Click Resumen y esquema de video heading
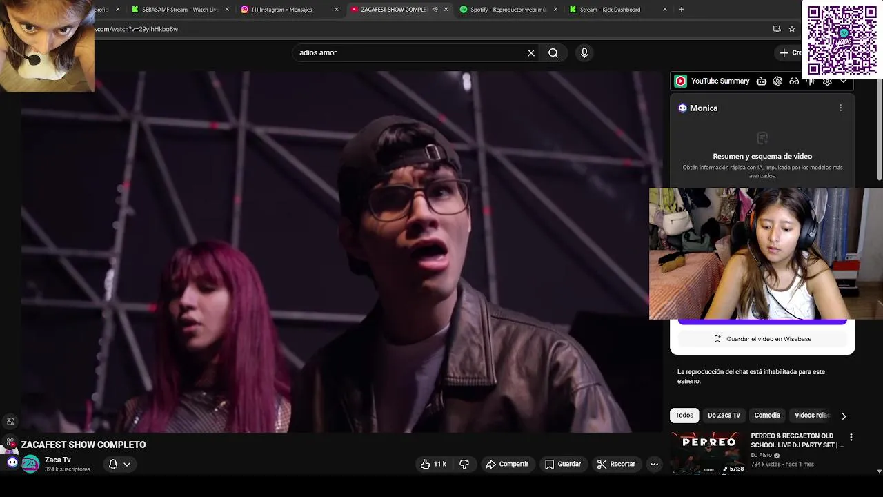Viewport: 883px width, 497px height. point(762,156)
